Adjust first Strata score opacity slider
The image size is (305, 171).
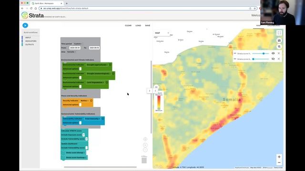(x=261, y=53)
